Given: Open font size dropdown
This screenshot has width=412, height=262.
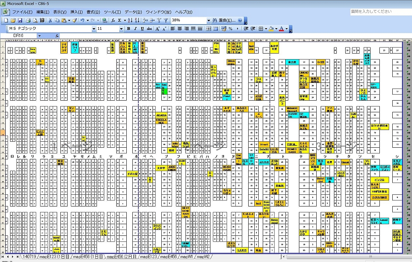Looking at the screenshot, I should click(x=121, y=29).
